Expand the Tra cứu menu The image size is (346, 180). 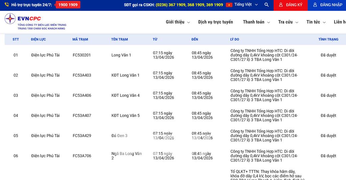coord(288,22)
